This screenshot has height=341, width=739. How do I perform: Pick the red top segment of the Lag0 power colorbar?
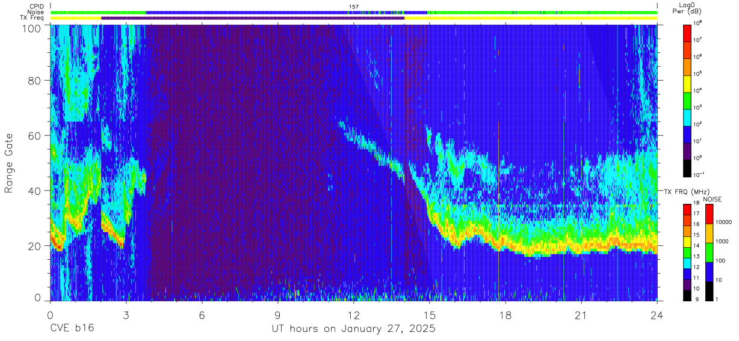(688, 32)
